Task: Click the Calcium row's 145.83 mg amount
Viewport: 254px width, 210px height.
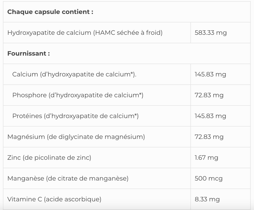Action: [210, 74]
